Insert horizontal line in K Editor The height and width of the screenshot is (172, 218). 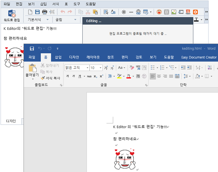(131, 12)
